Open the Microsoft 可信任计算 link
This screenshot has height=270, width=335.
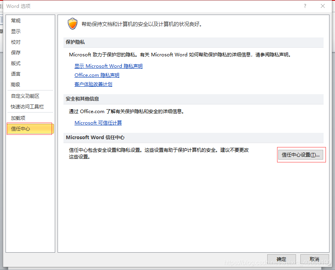coord(98,123)
